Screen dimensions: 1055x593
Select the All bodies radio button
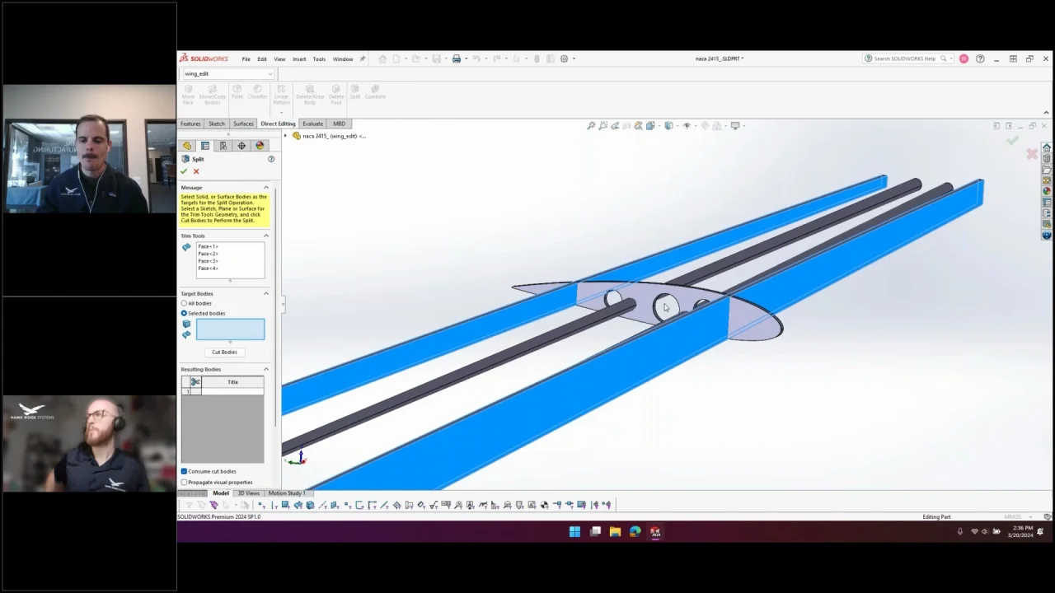coord(184,303)
